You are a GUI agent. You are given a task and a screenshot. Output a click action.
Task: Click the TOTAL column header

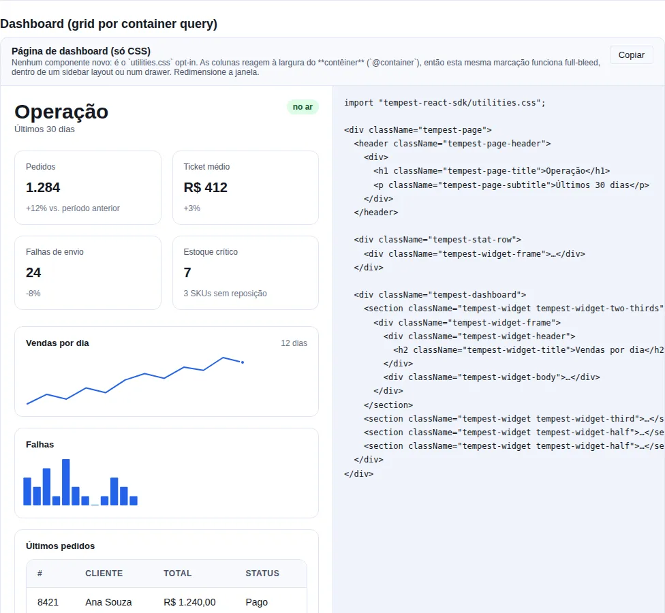coord(178,573)
